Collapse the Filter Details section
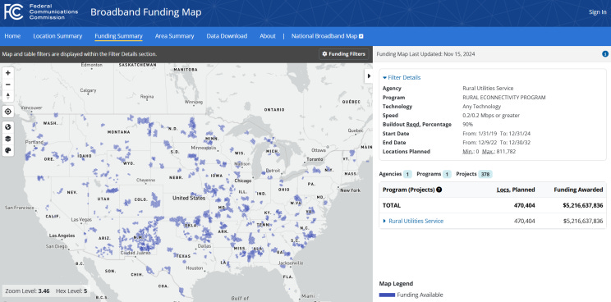Screen dimensions: 611x302 (x=402, y=77)
